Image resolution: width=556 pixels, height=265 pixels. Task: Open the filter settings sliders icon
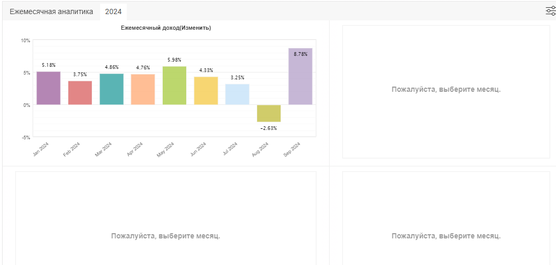coord(551,11)
